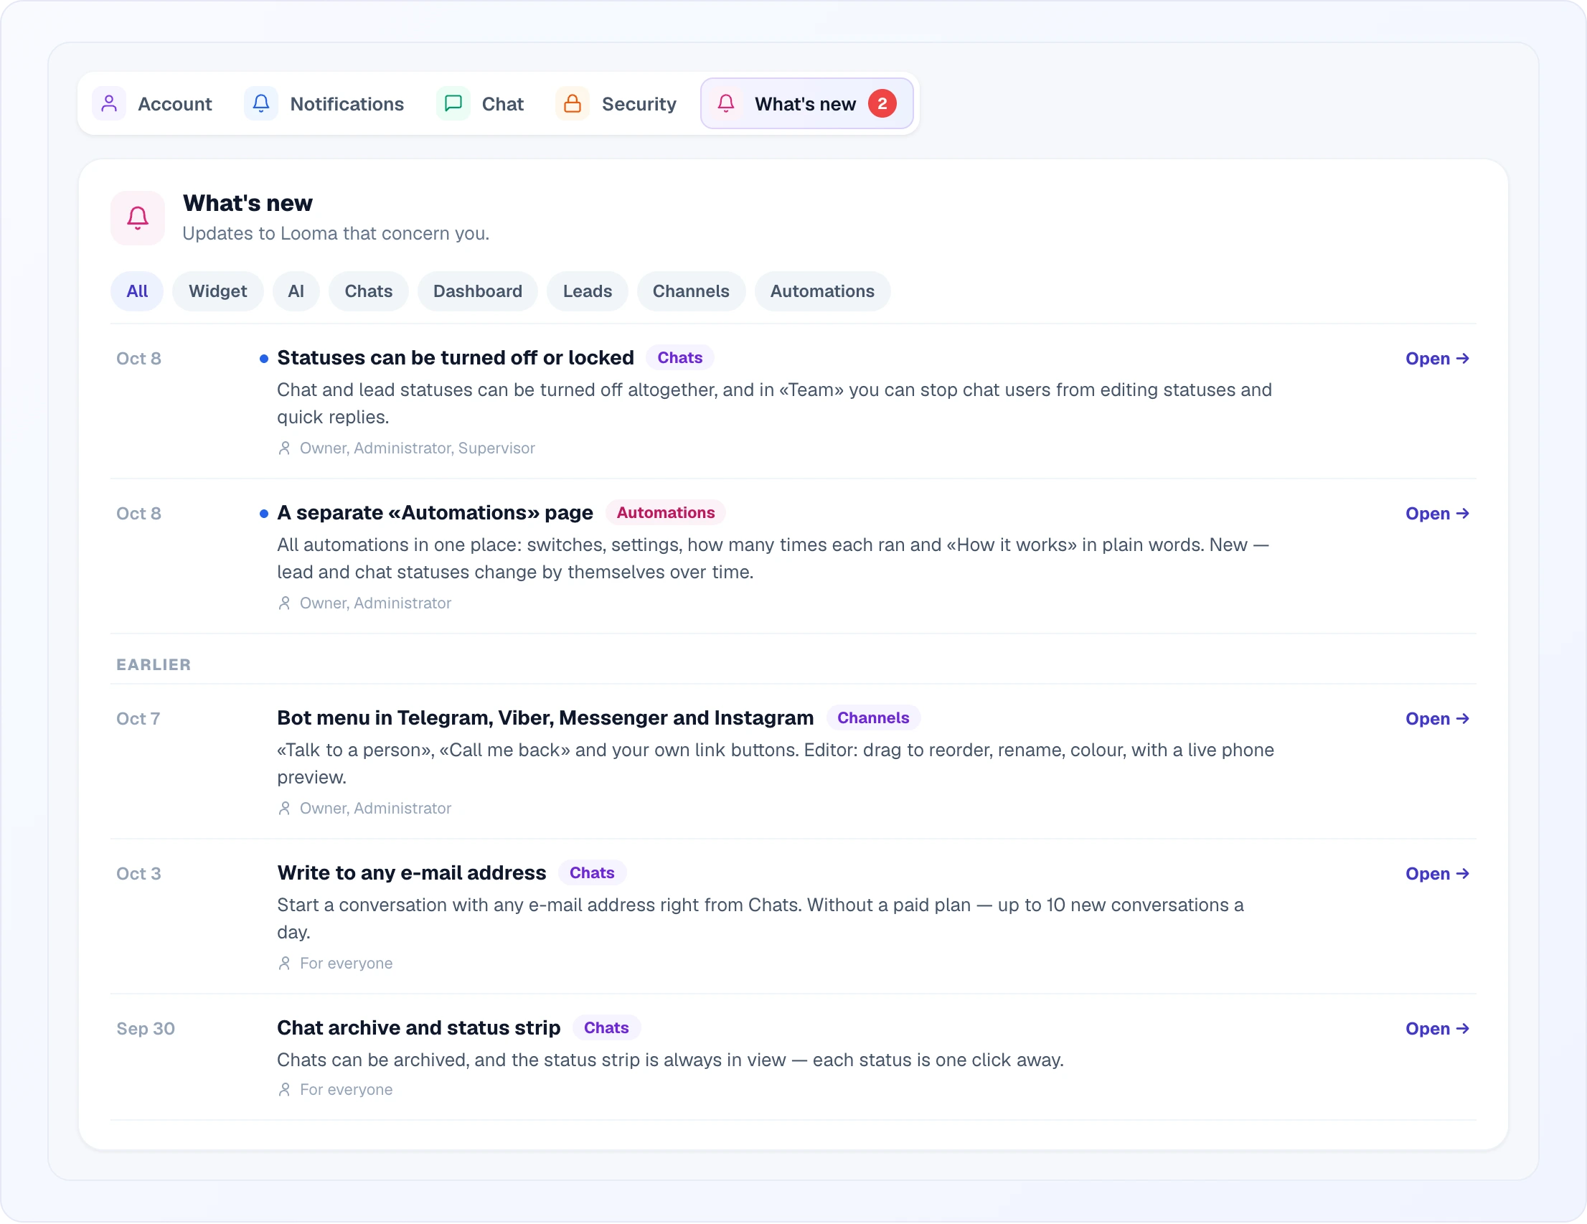Filter updates by AI
This screenshot has width=1587, height=1224.
[x=296, y=291]
